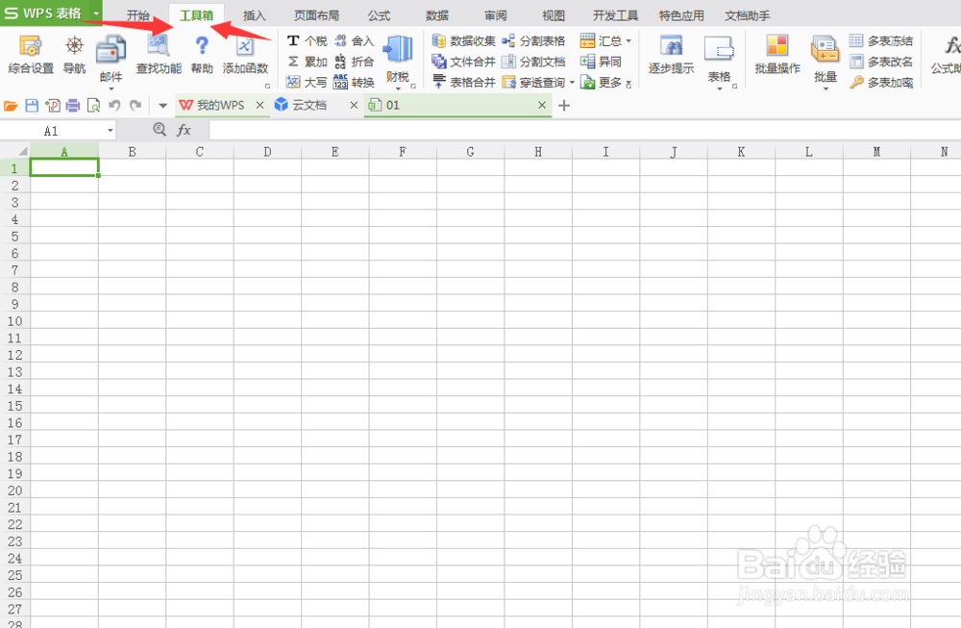
Task: Select the 个税 tax tool
Action: click(x=308, y=41)
